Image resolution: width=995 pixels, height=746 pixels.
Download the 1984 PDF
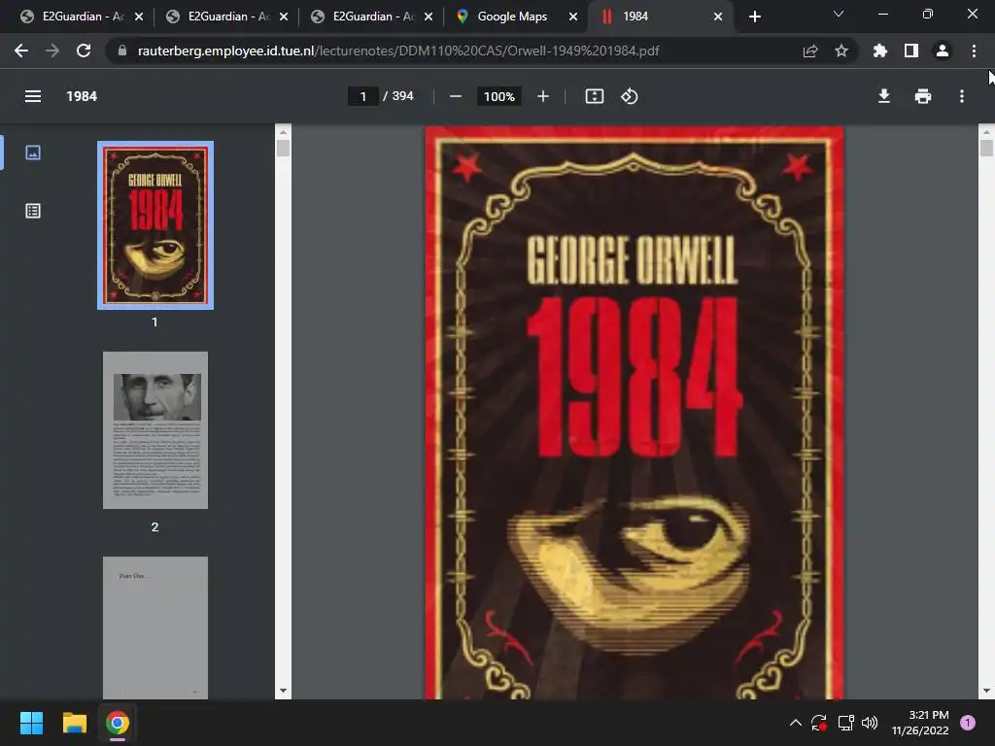pyautogui.click(x=884, y=96)
